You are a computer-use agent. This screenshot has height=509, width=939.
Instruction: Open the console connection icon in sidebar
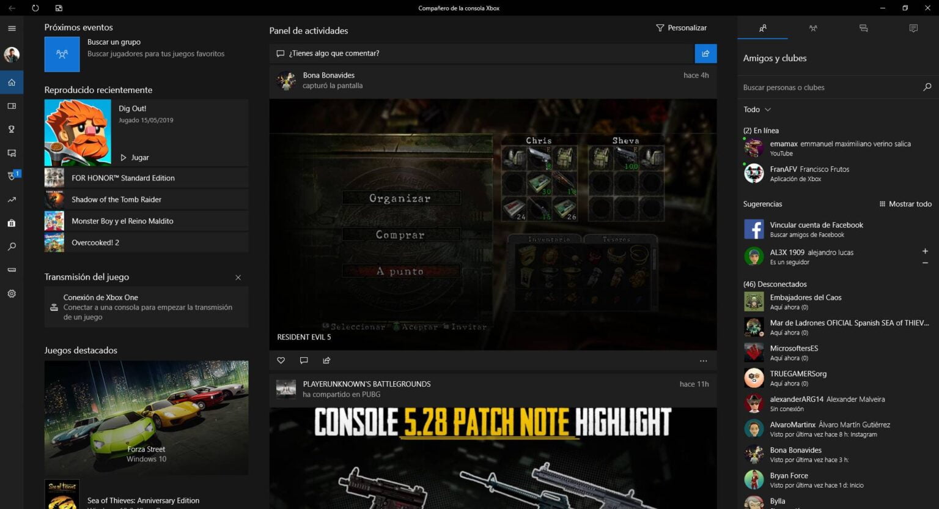click(x=12, y=270)
